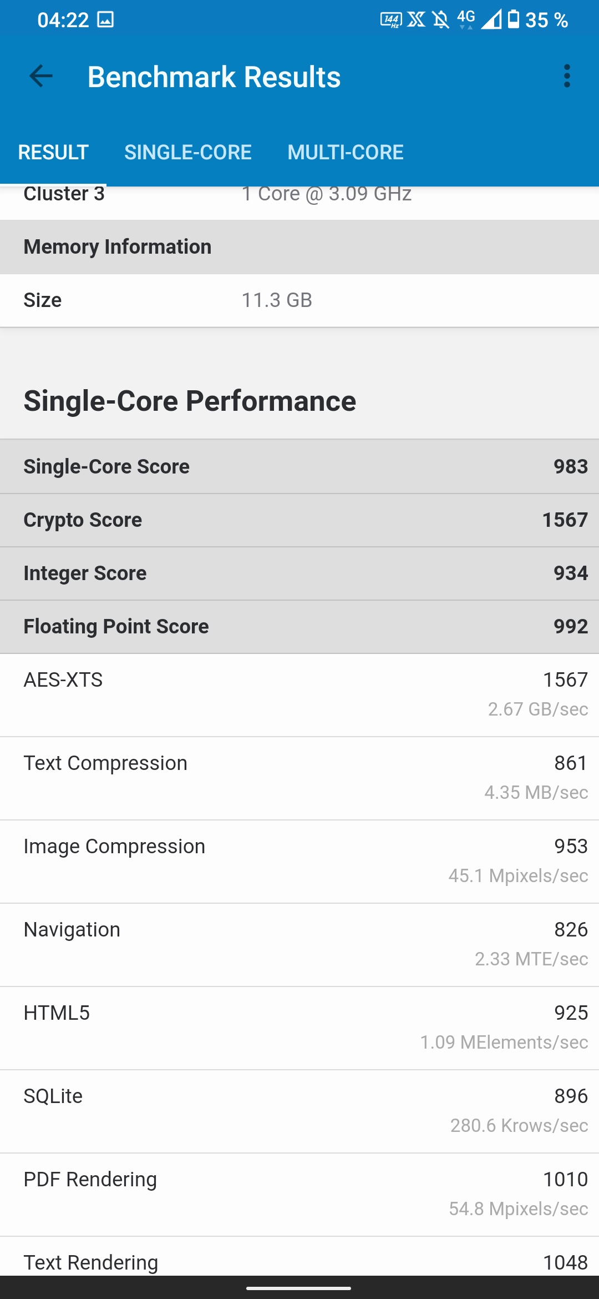Tap the screenshot notification icon in status bar

point(105,20)
